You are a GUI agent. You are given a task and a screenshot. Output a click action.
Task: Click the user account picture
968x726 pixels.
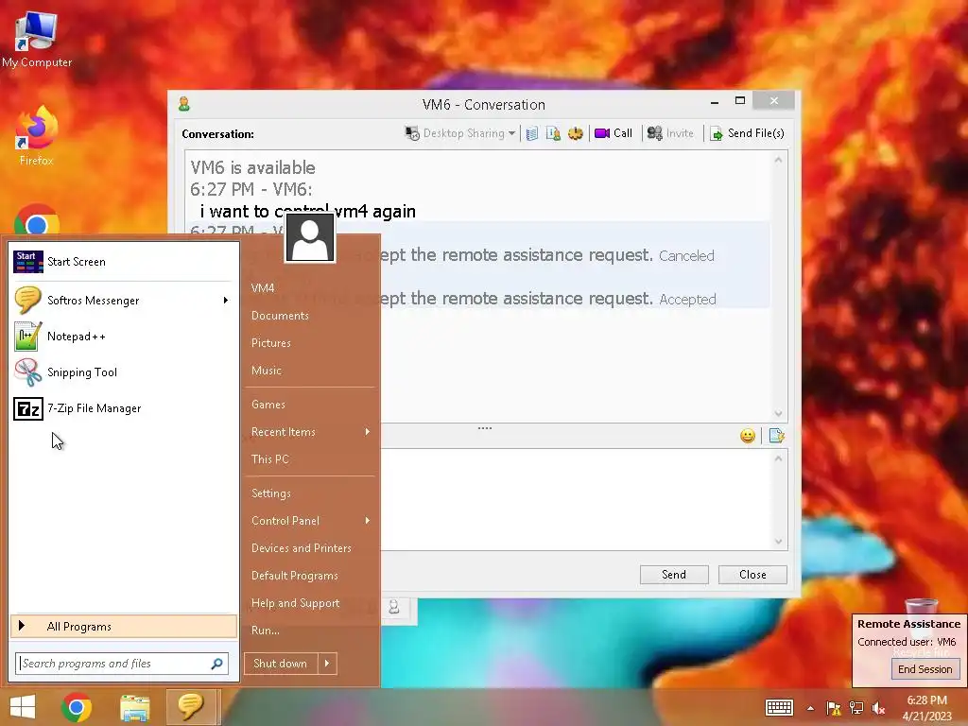click(x=310, y=237)
